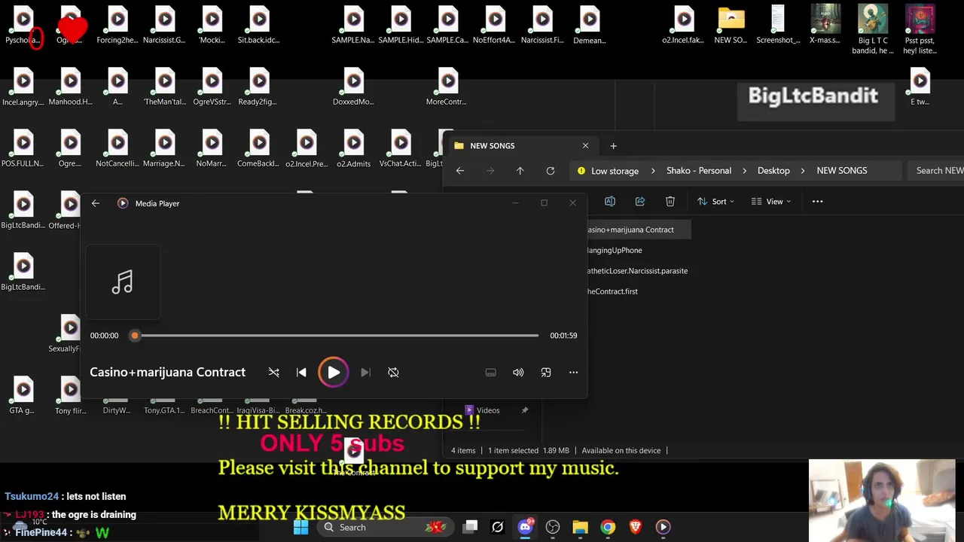Go up one folder in File Explorer
Viewport: 964px width, 542px height.
tap(520, 171)
